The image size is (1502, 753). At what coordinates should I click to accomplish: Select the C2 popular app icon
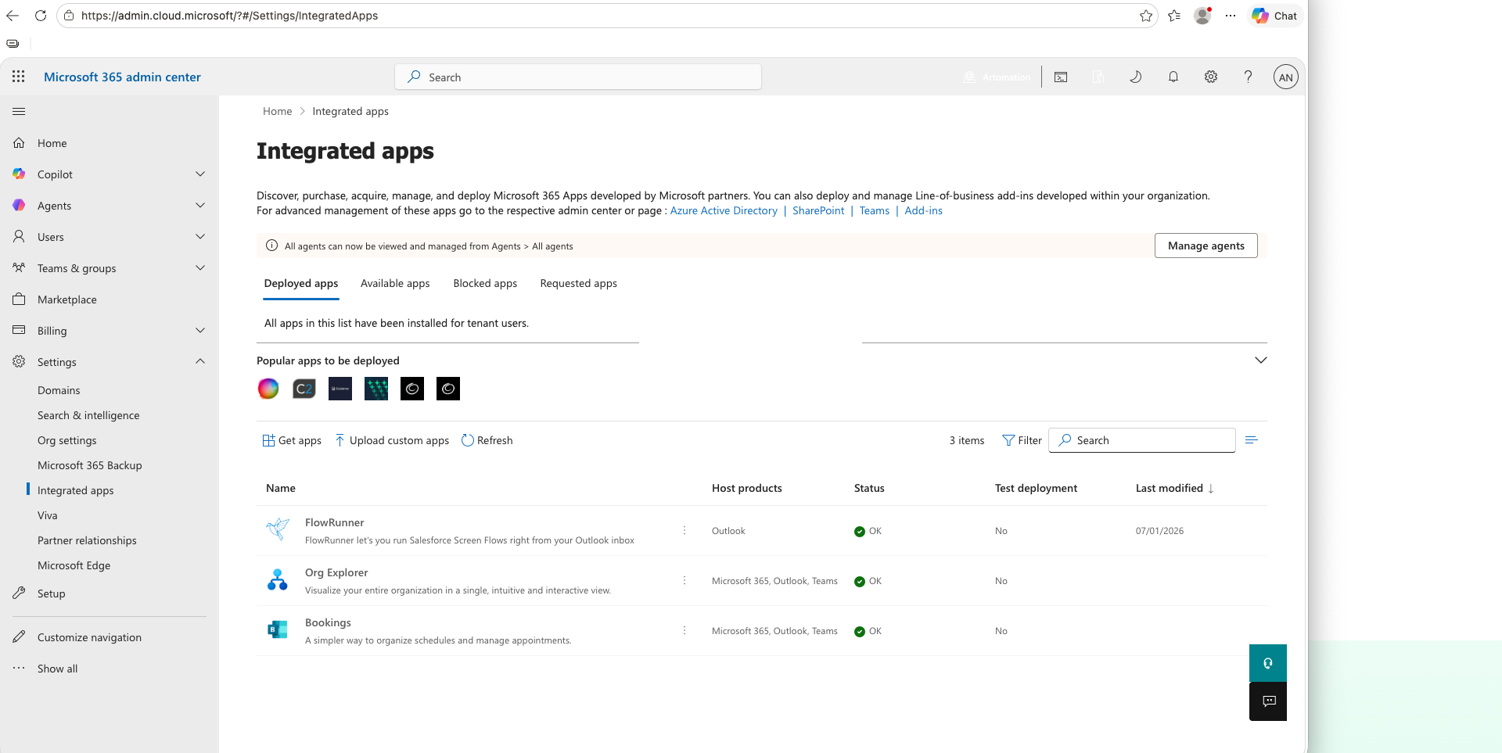pos(304,389)
